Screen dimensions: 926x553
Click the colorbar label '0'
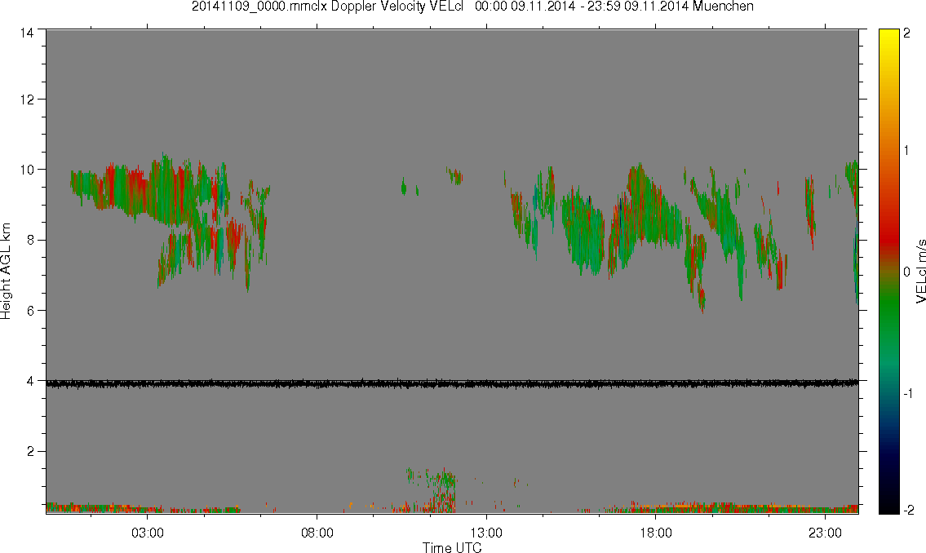(907, 272)
